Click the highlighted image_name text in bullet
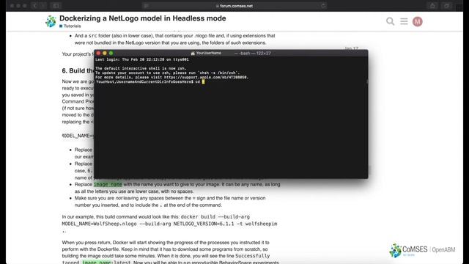The image size is (469, 264). 108,184
